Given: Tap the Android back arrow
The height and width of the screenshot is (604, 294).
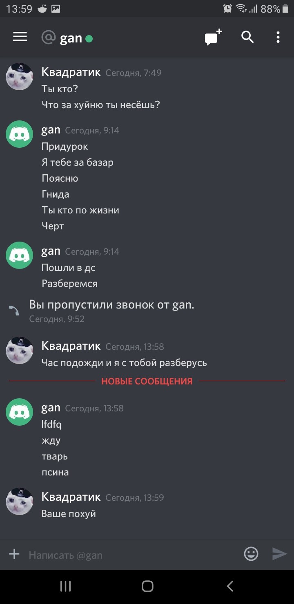Looking at the screenshot, I should 230,586.
